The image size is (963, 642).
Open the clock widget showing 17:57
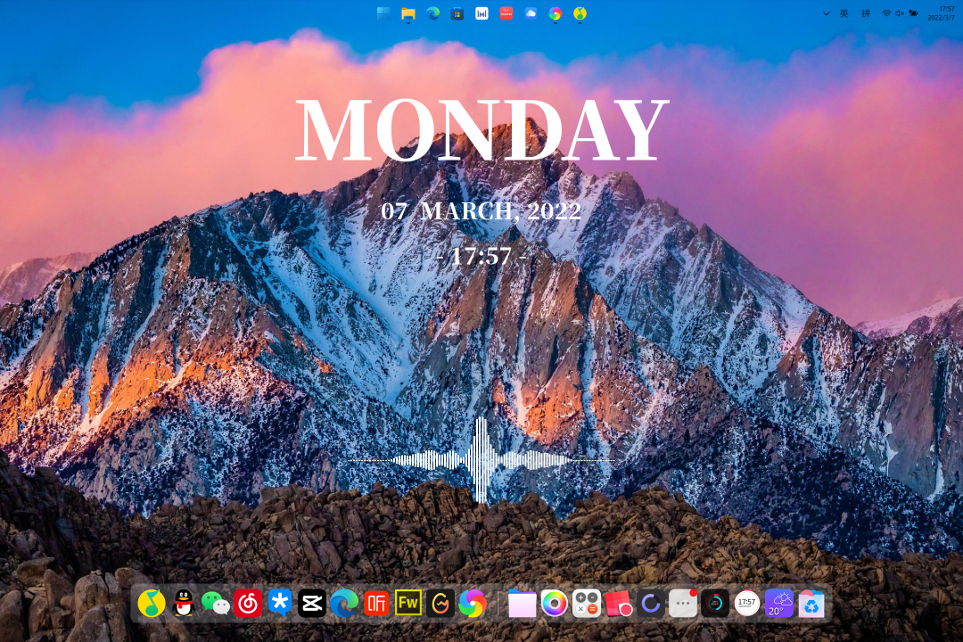749,604
